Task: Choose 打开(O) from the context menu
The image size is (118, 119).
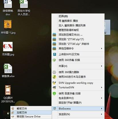Action: click(x=63, y=16)
